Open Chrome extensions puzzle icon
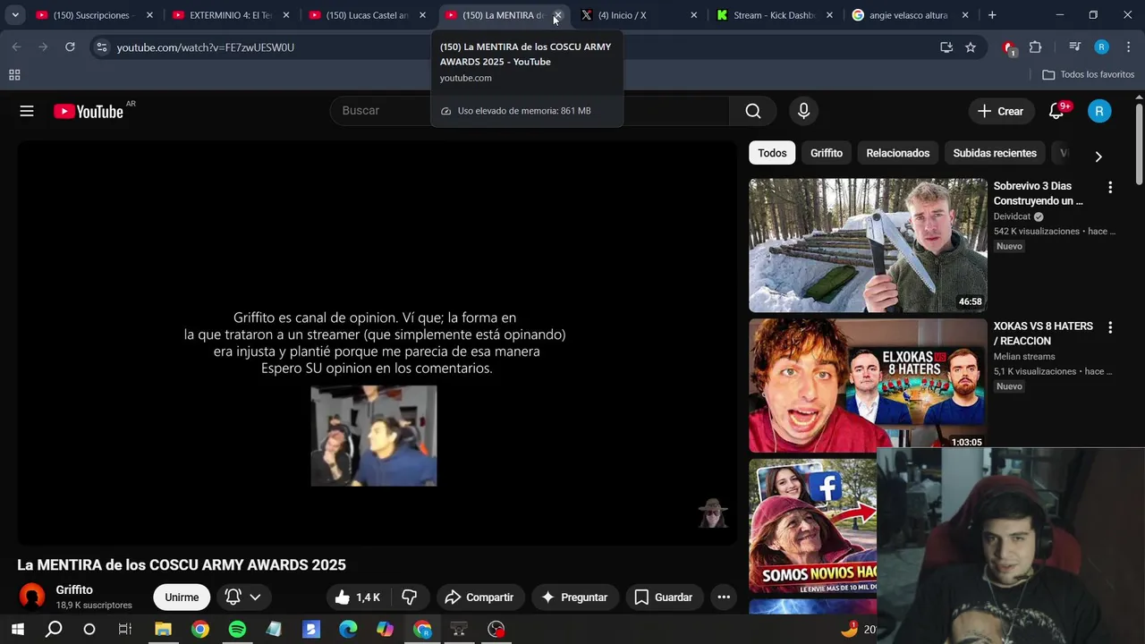 pyautogui.click(x=1035, y=47)
